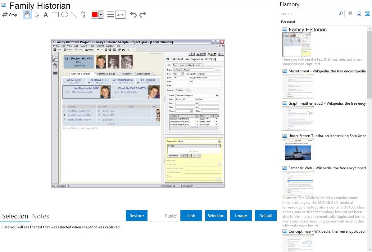Choose the freehand scribble tool
The height and width of the screenshot is (252, 372).
83,15
